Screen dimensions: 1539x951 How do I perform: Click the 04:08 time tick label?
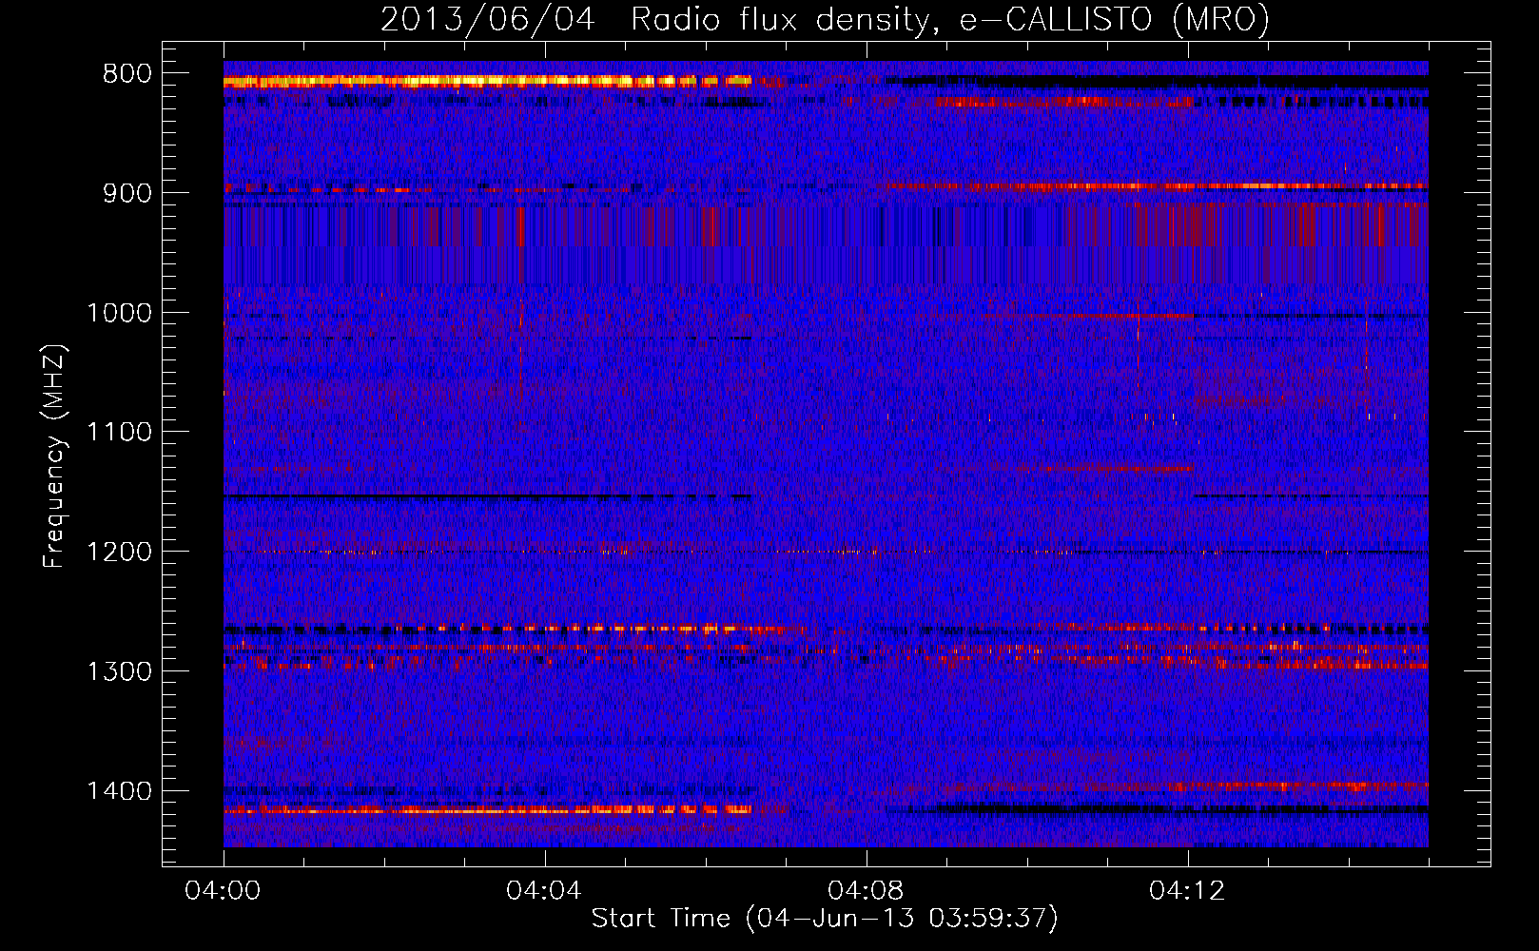coord(866,891)
